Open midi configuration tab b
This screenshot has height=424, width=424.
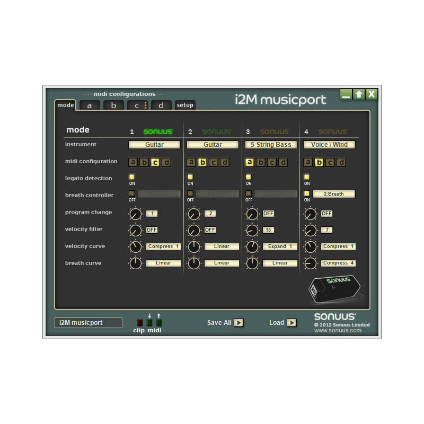point(113,105)
